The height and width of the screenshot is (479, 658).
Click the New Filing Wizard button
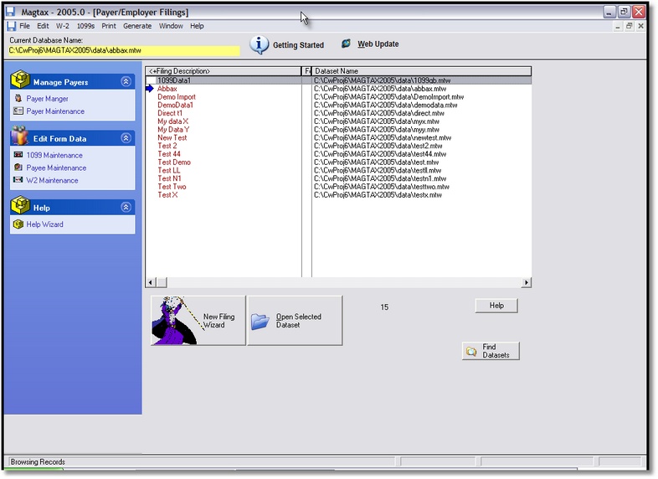[x=198, y=321]
